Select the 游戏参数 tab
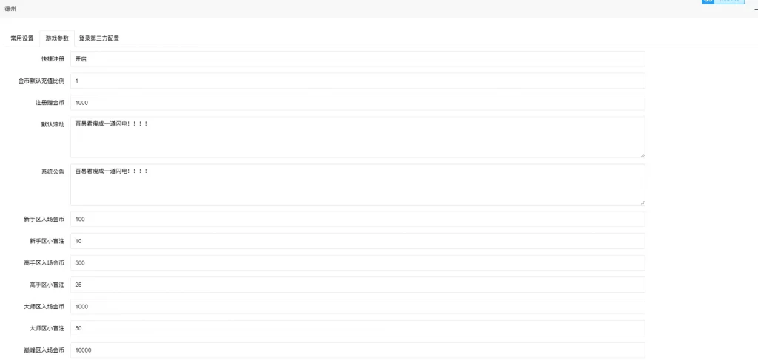 [x=57, y=38]
